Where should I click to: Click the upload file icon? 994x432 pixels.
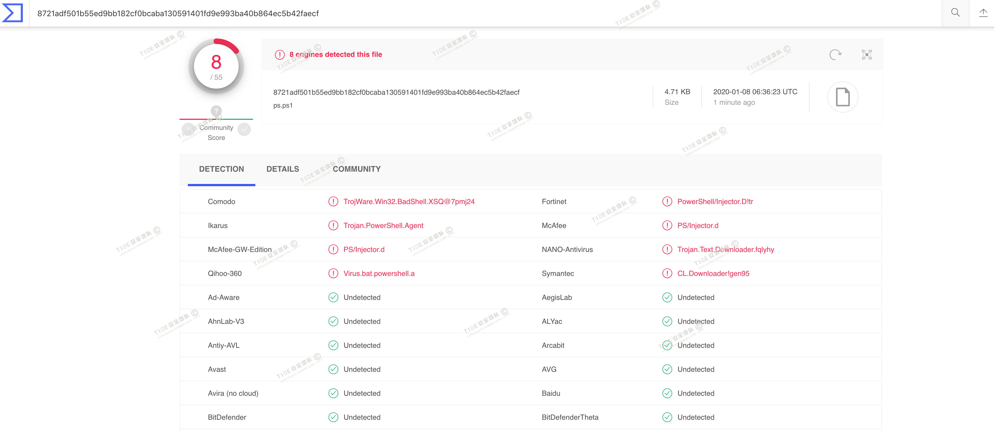tap(983, 13)
